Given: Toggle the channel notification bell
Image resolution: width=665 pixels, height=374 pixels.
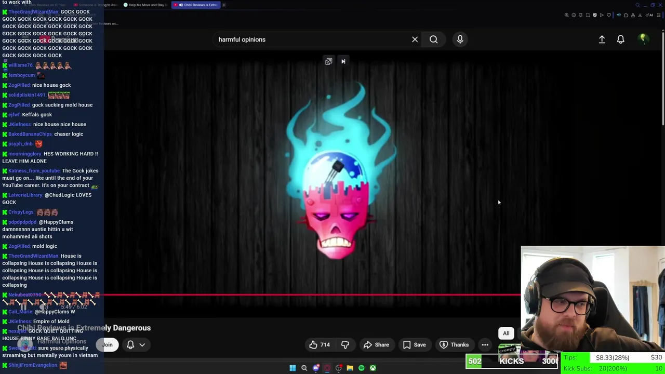Looking at the screenshot, I should click(130, 344).
